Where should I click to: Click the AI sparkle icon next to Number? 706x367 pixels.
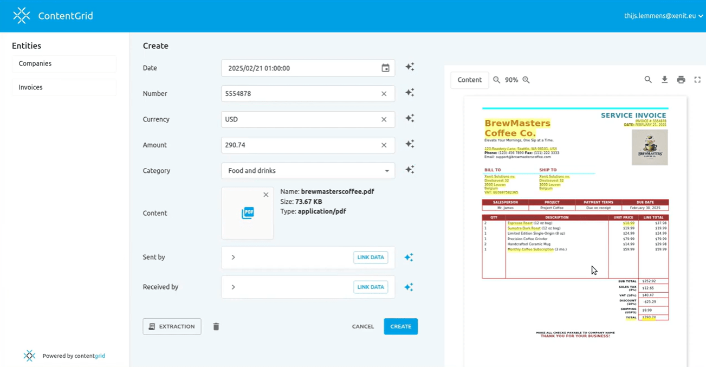coord(410,93)
